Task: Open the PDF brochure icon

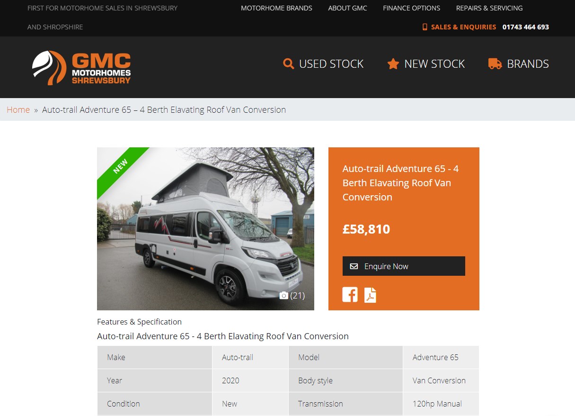Action: (370, 295)
